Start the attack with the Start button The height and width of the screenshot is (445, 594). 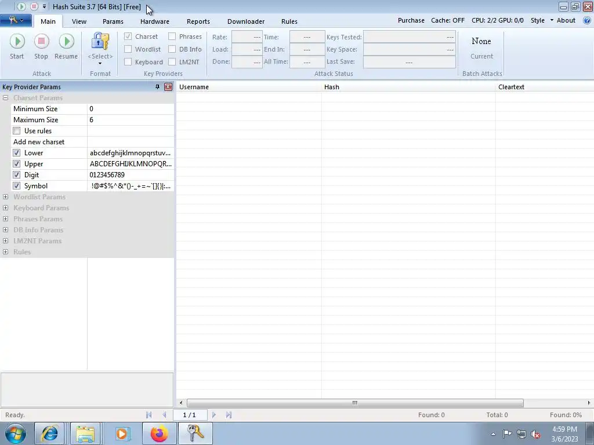pyautogui.click(x=17, y=47)
